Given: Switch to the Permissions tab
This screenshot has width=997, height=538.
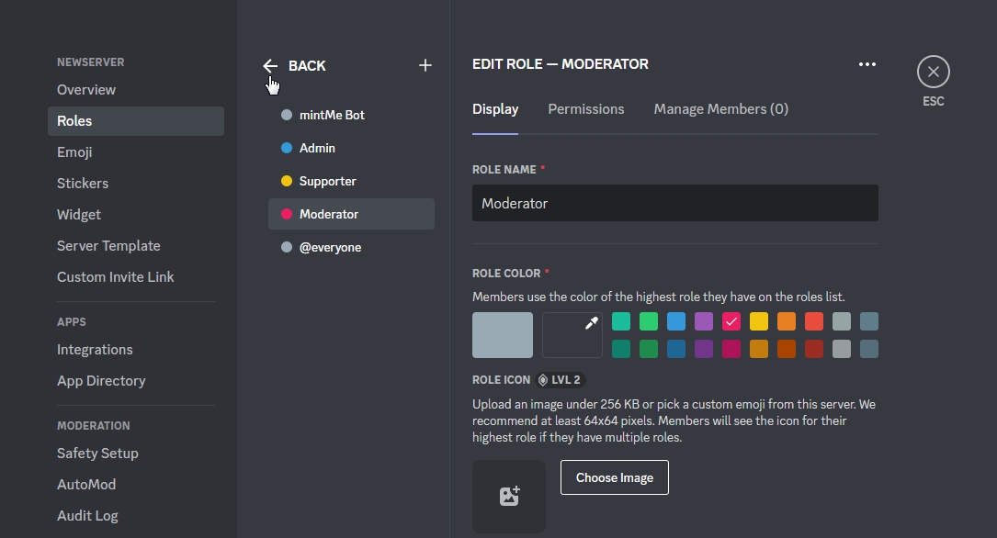Looking at the screenshot, I should (x=585, y=109).
